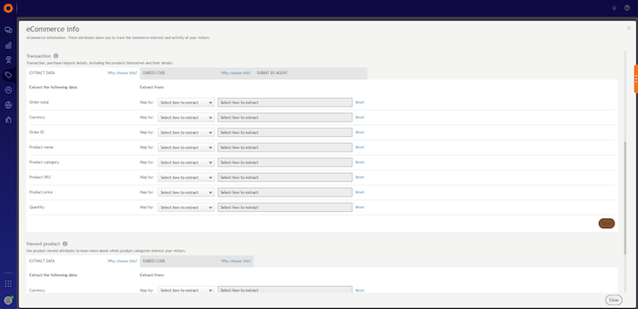
Task: Open the house-shaped sidebar icon
Action: point(9,120)
